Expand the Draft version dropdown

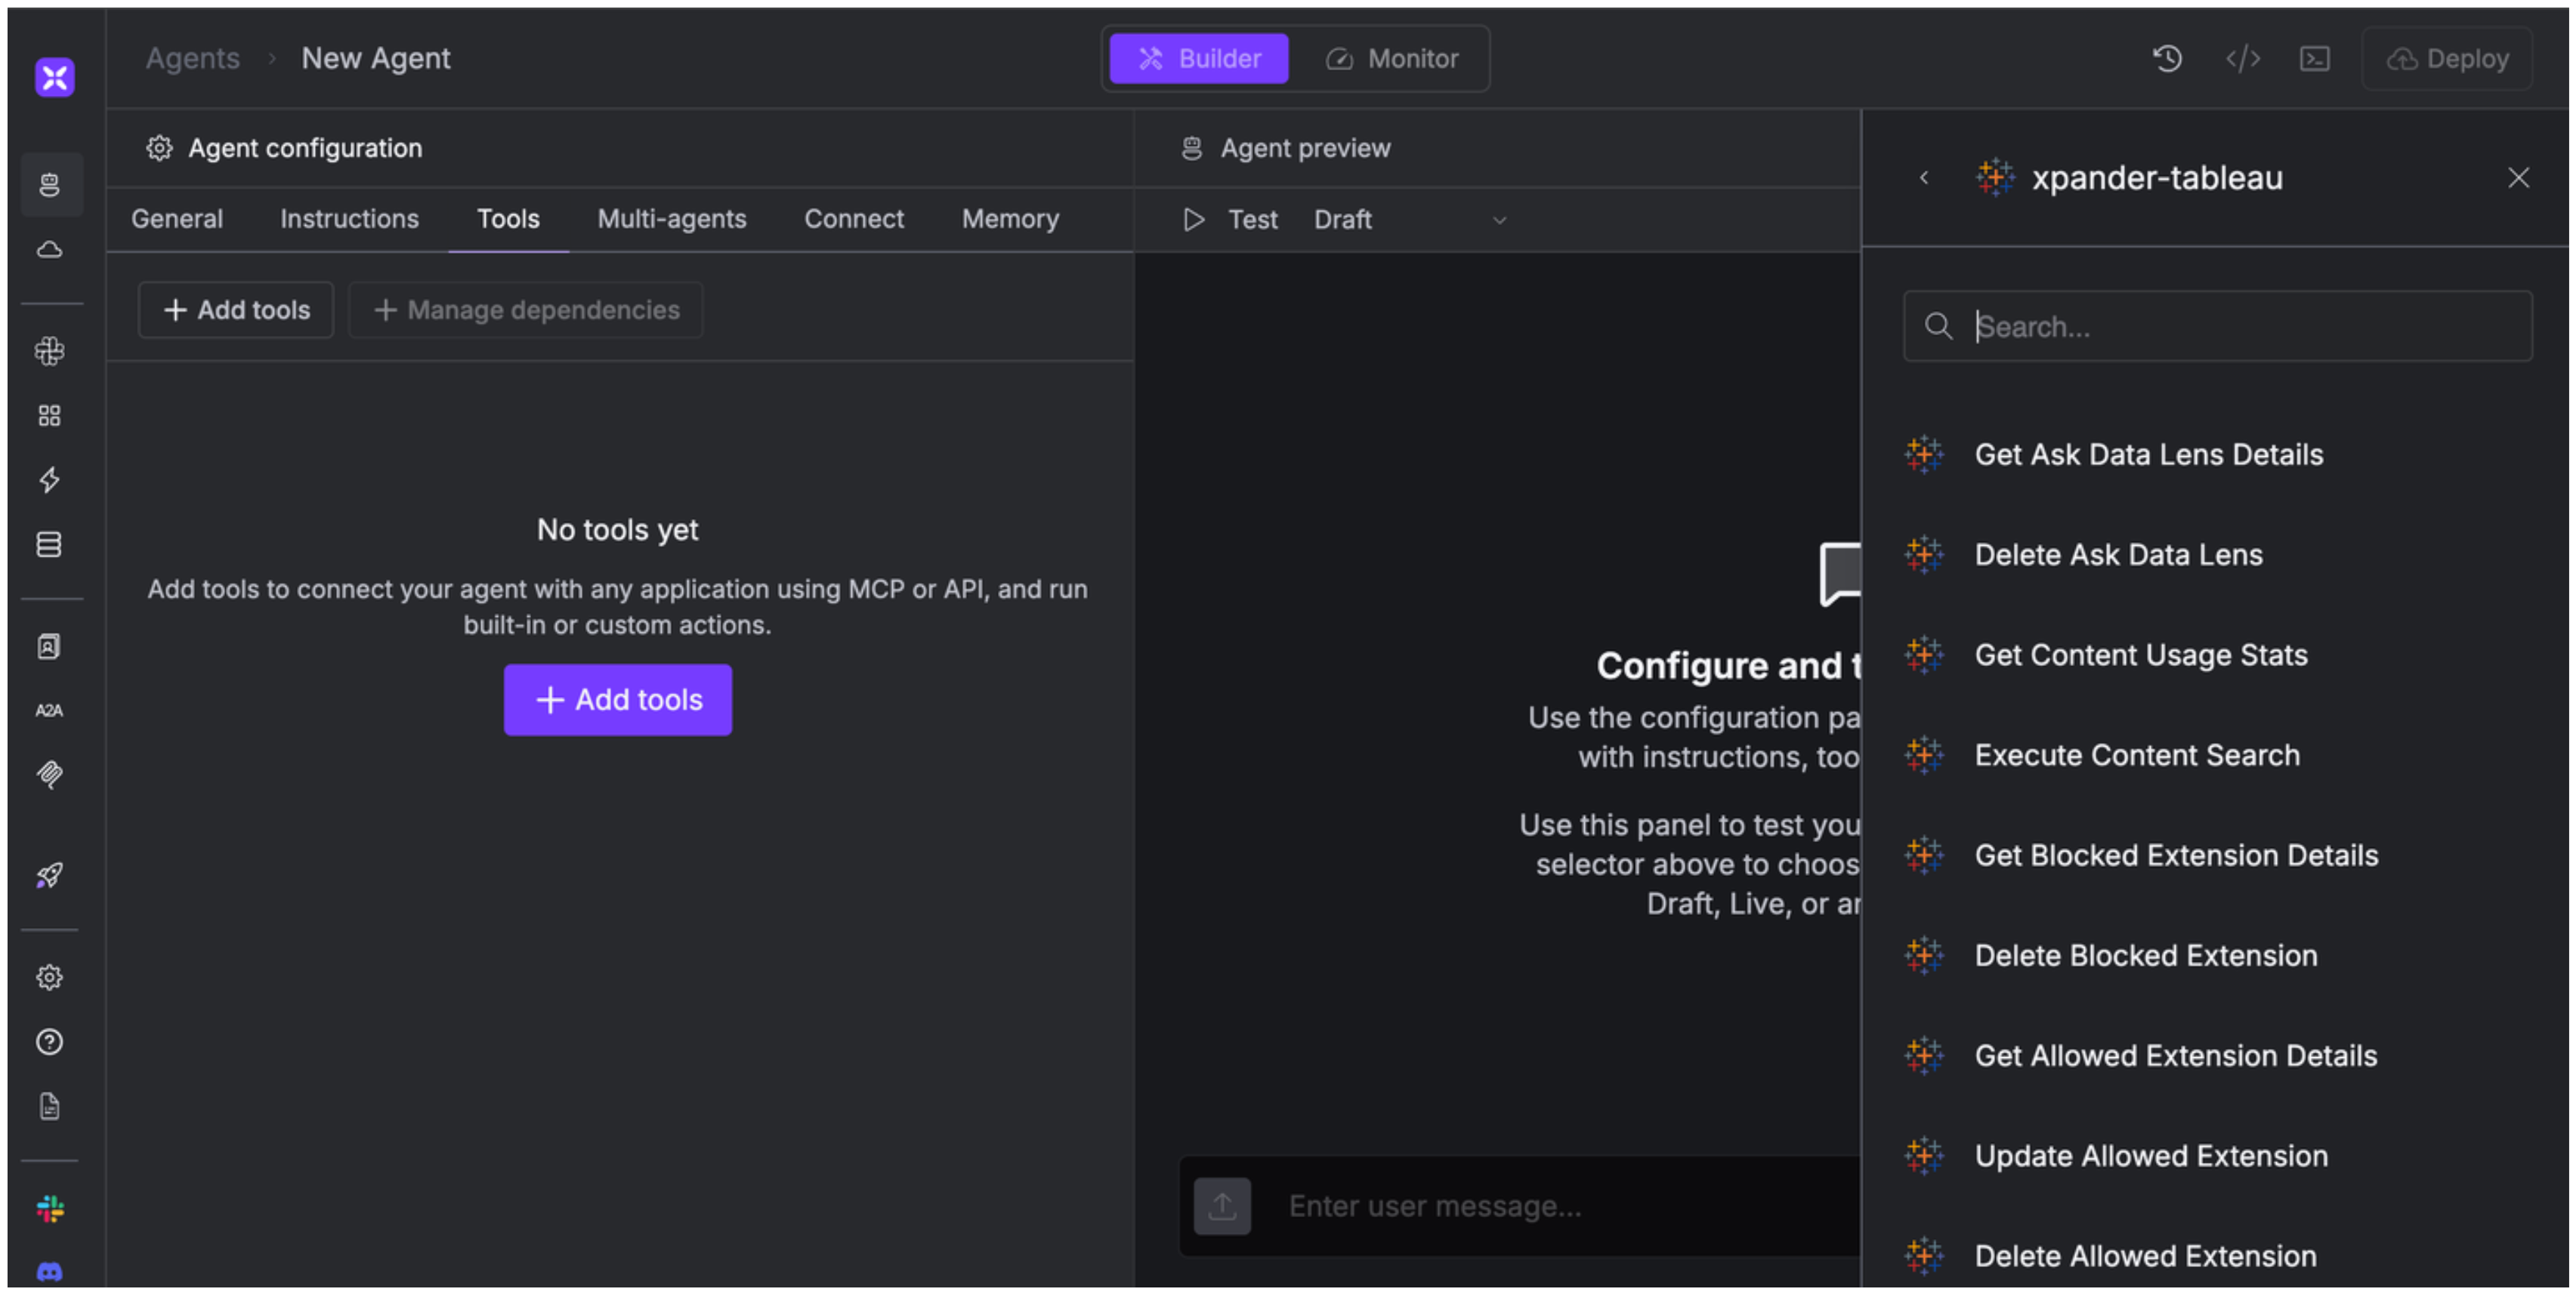pos(1409,220)
